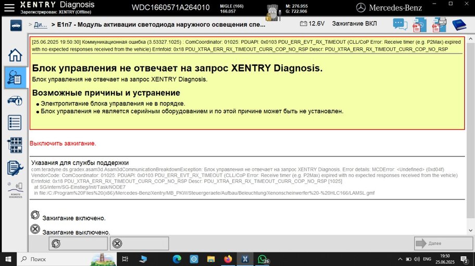Click the 'Электропитание блока управления' bullet
The width and height of the screenshot is (475, 266).
(x=113, y=104)
